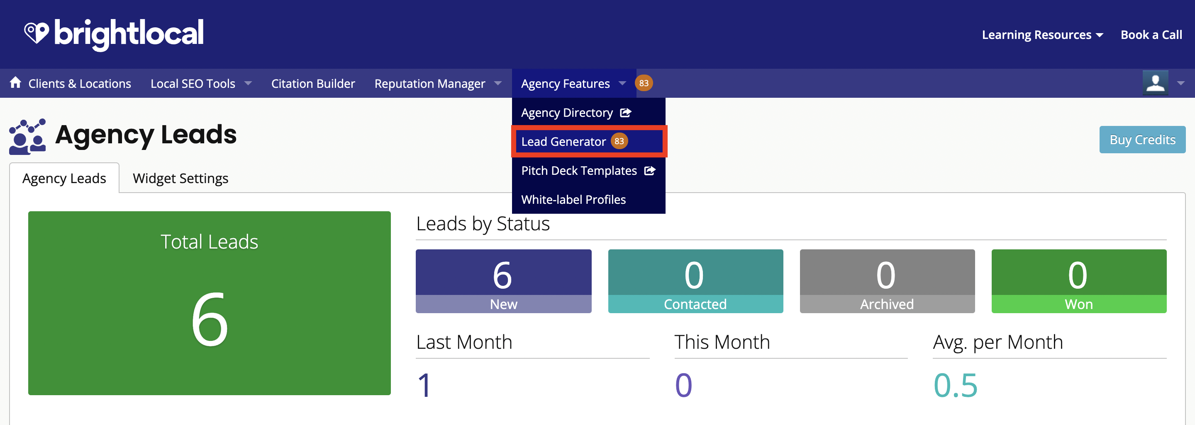Click the New leads status tile

point(503,281)
